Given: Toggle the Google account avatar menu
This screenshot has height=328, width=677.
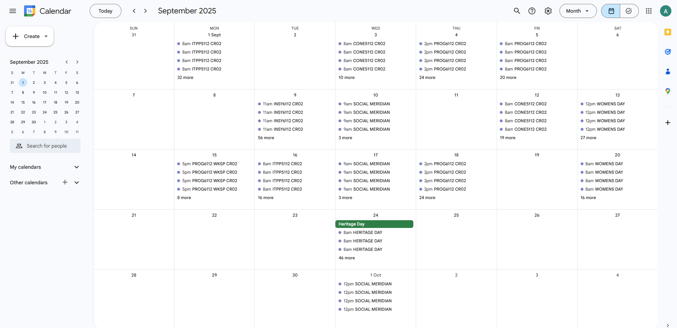Looking at the screenshot, I should [666, 11].
